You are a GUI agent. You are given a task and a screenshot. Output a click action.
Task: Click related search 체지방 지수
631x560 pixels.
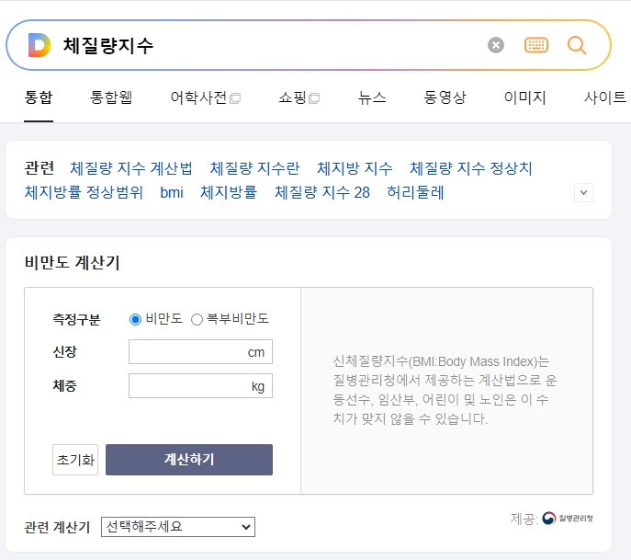(355, 168)
